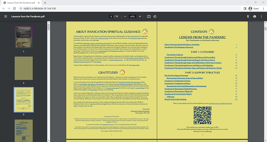Toggle the browser side panel
Viewport: 267px width, 142px height.
click(245, 8)
